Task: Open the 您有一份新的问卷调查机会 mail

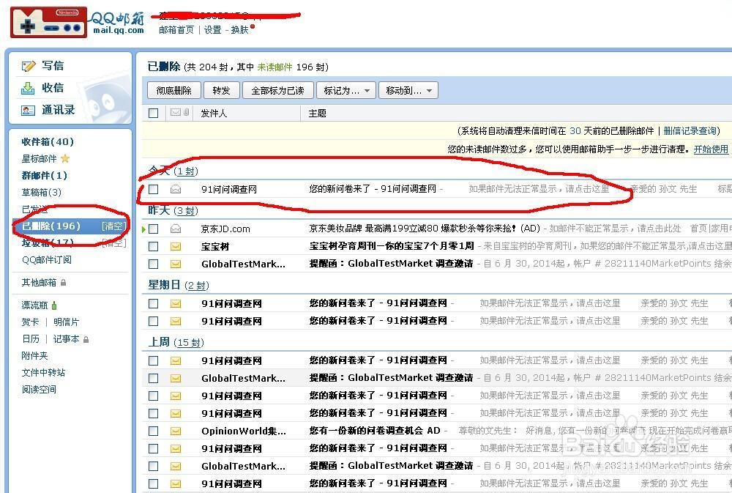Action: tap(374, 431)
